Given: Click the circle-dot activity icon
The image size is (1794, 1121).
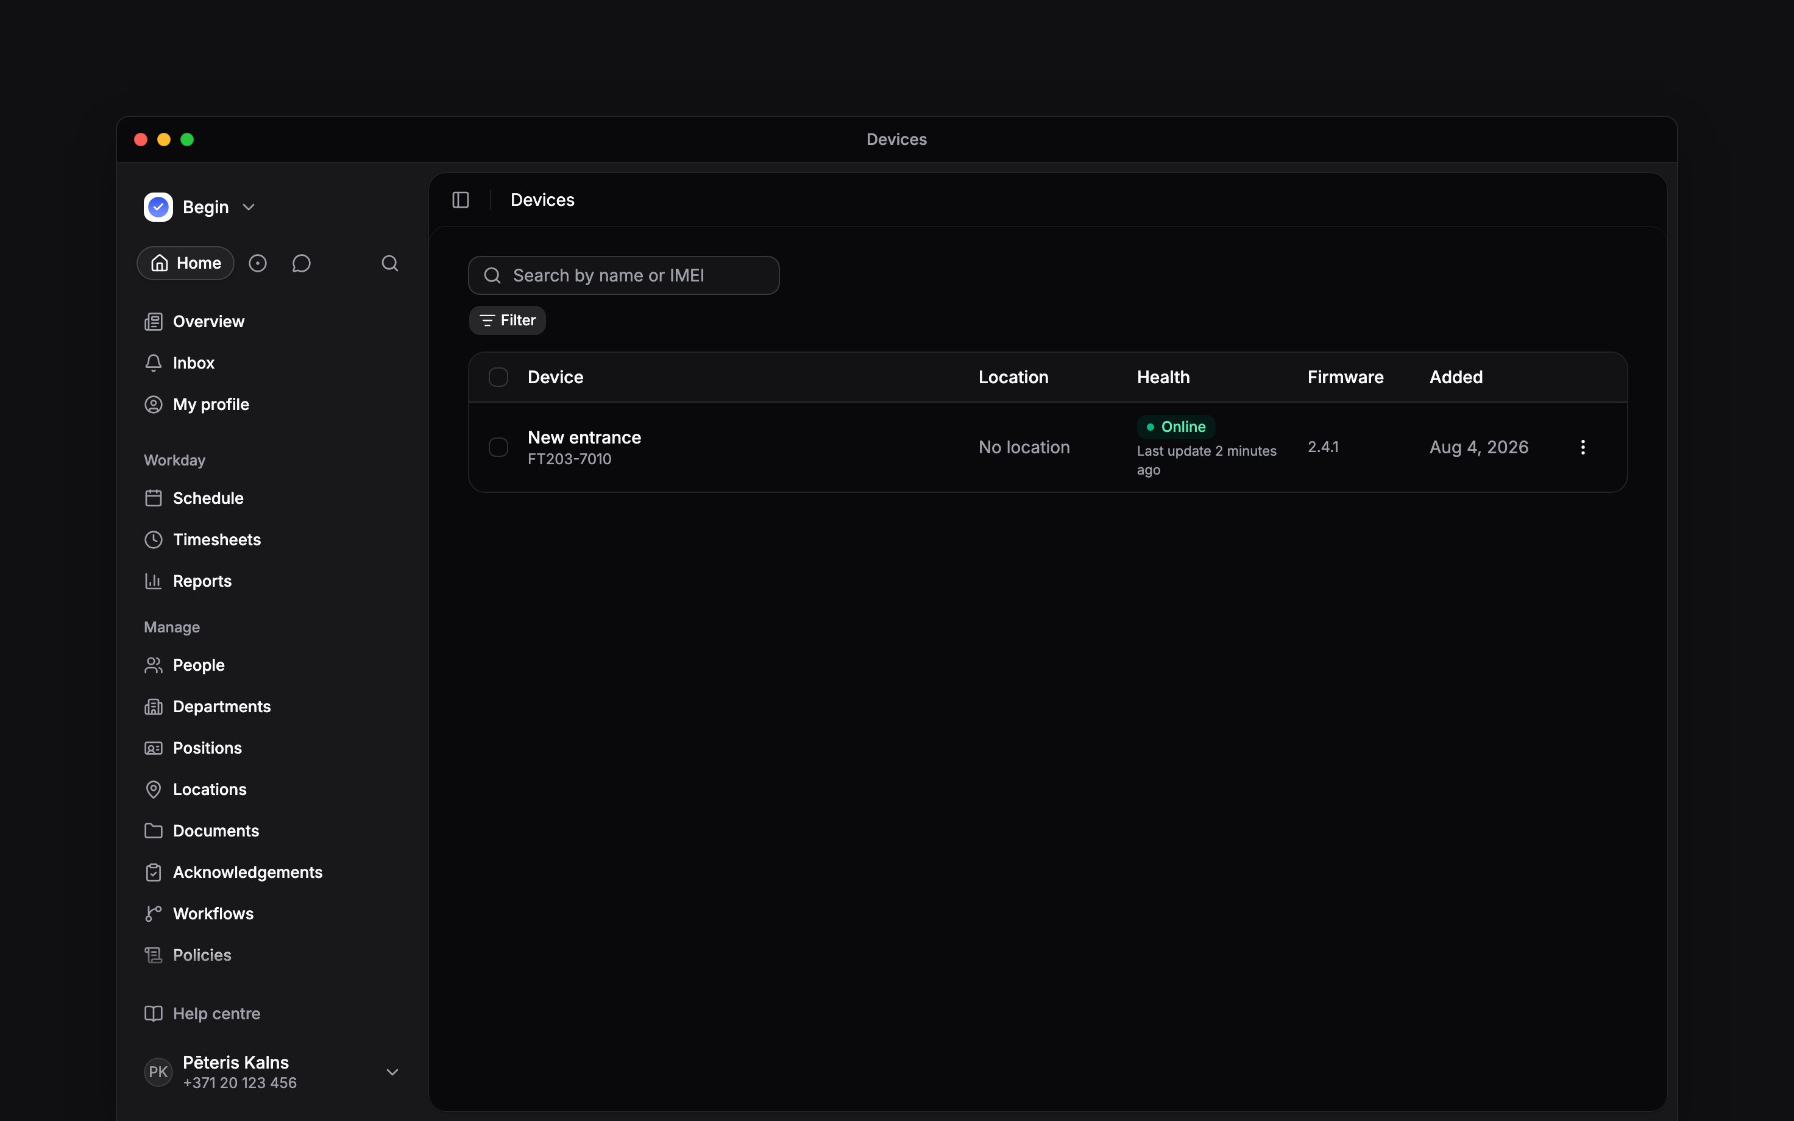Looking at the screenshot, I should coord(257,263).
